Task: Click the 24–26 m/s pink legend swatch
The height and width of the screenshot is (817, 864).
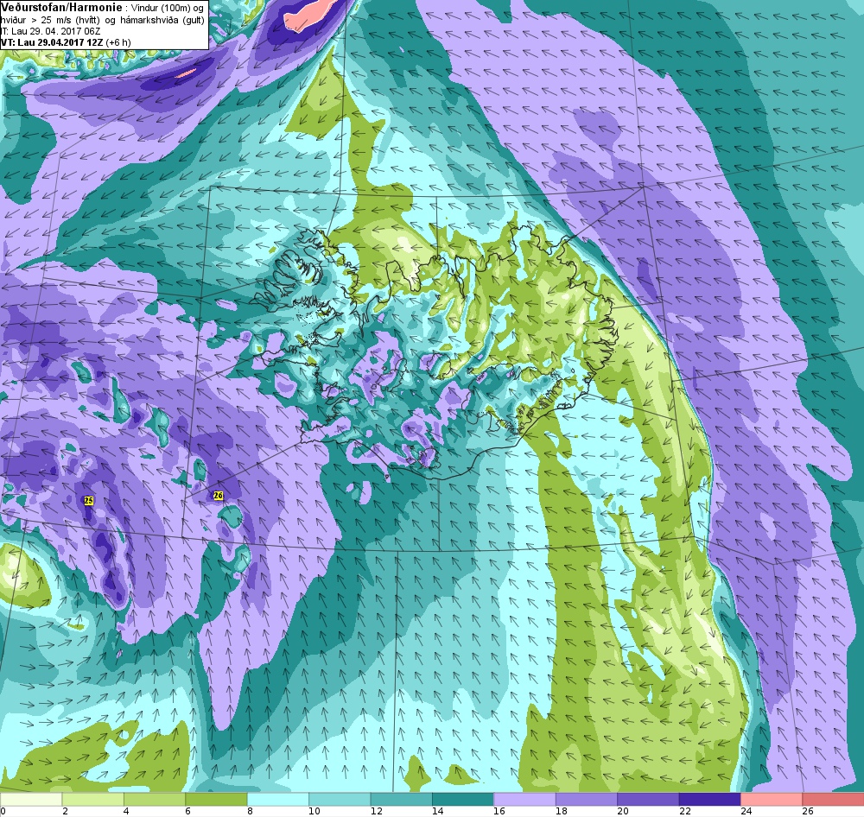Action: pyautogui.click(x=772, y=800)
